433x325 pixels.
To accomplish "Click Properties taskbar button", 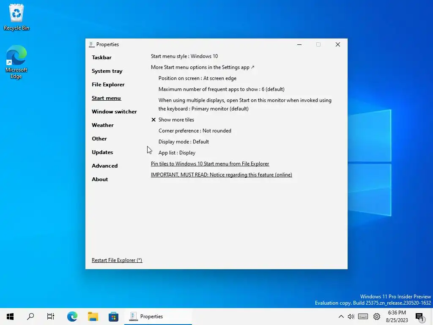I will (158, 317).
